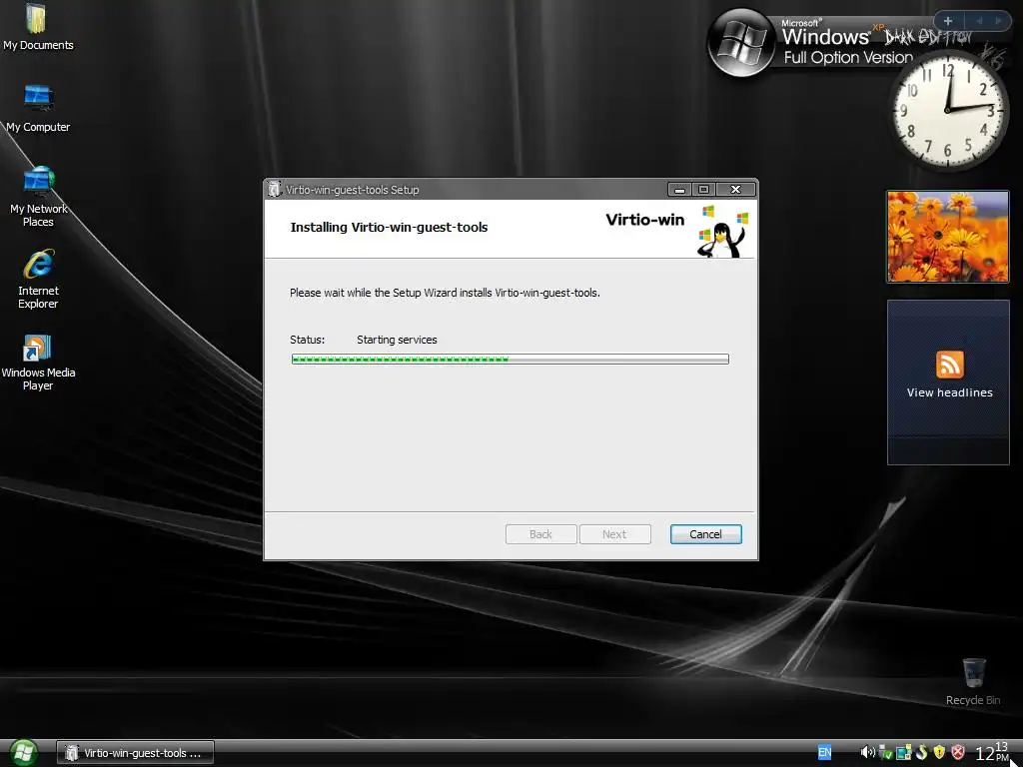Select the My Computer desktop icon
The width and height of the screenshot is (1023, 767).
pos(38,108)
